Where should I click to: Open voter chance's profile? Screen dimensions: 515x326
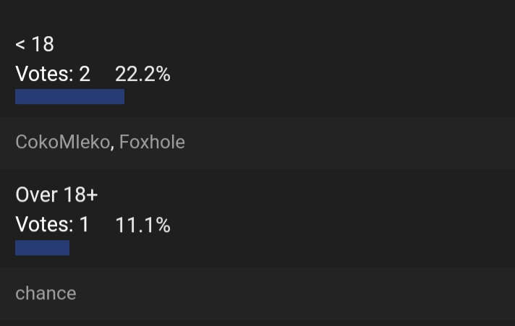click(x=46, y=293)
